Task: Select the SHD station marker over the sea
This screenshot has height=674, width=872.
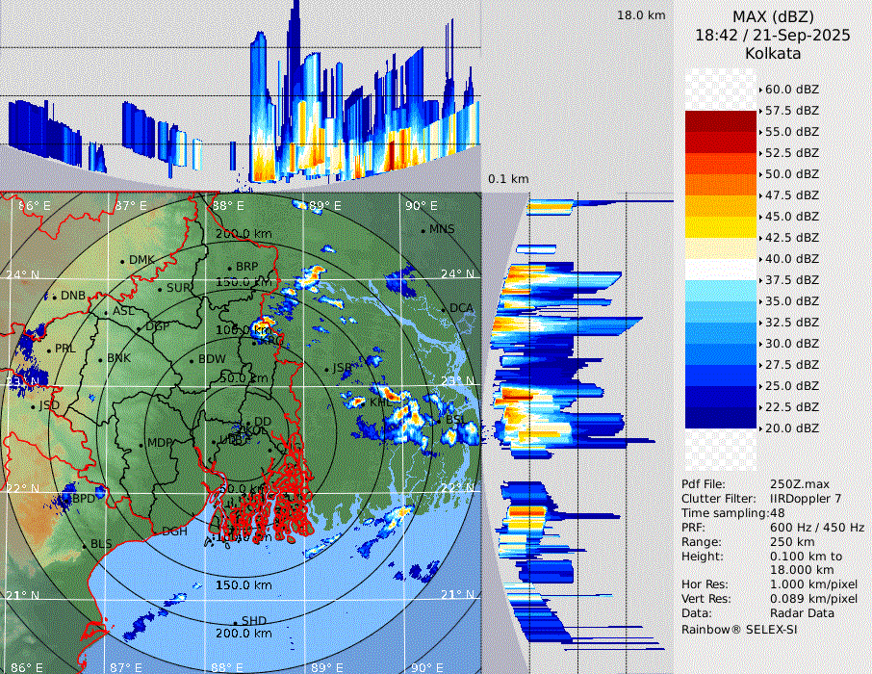Action: pyautogui.click(x=235, y=621)
